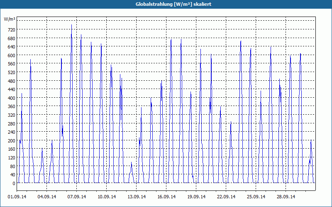Click the 520 y-axis value
332x207 pixels.
point(11,72)
